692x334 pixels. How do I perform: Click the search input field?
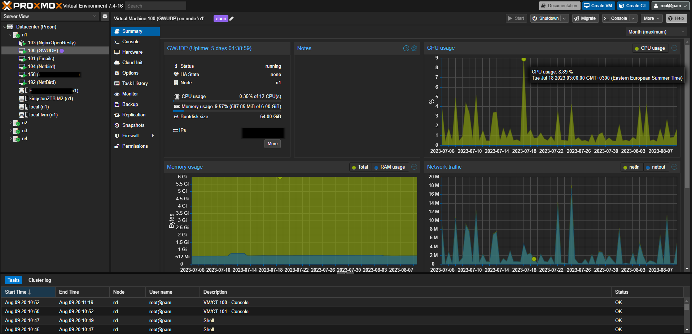point(156,6)
